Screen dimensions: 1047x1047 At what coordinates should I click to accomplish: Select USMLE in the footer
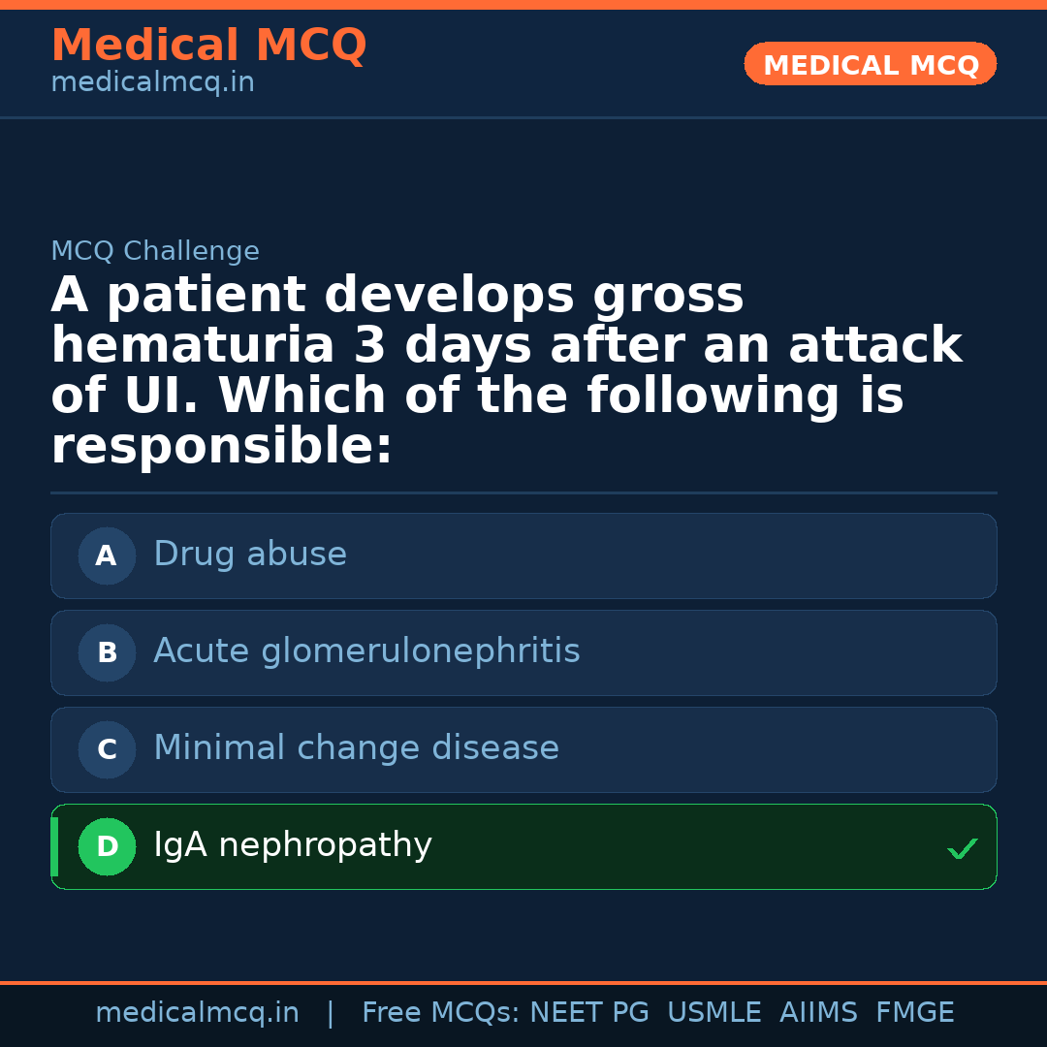click(714, 1013)
